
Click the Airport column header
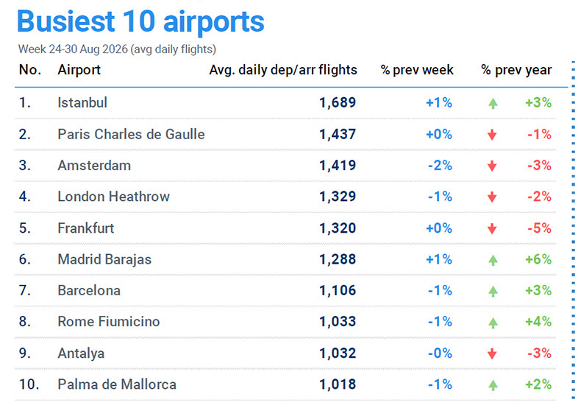point(79,70)
